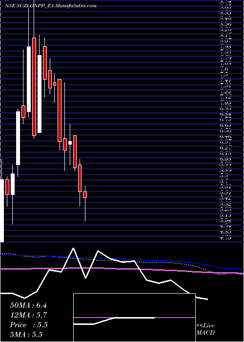Click the 7.22 price axis label

tap(225, 93)
